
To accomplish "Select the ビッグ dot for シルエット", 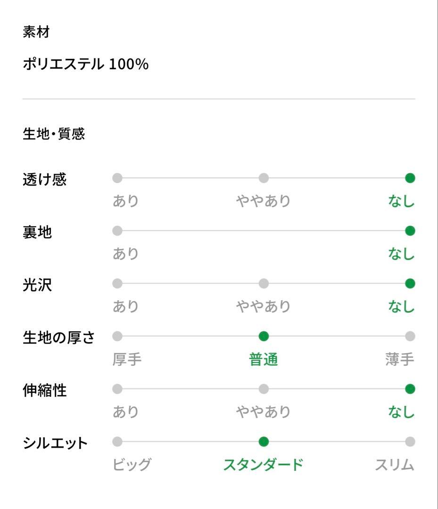I will click(117, 442).
